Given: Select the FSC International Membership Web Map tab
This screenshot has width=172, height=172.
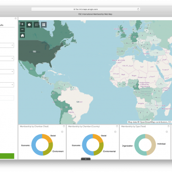Looking at the screenshot, I should coord(95,14).
